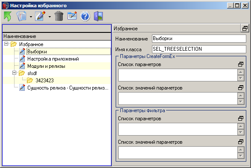Open help with the question mark icon

[85, 16]
